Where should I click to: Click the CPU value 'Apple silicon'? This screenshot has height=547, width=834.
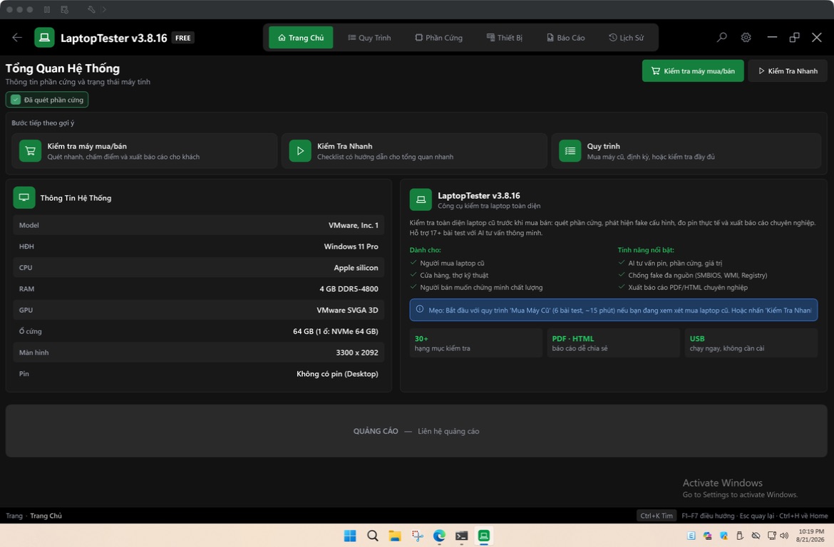(356, 268)
